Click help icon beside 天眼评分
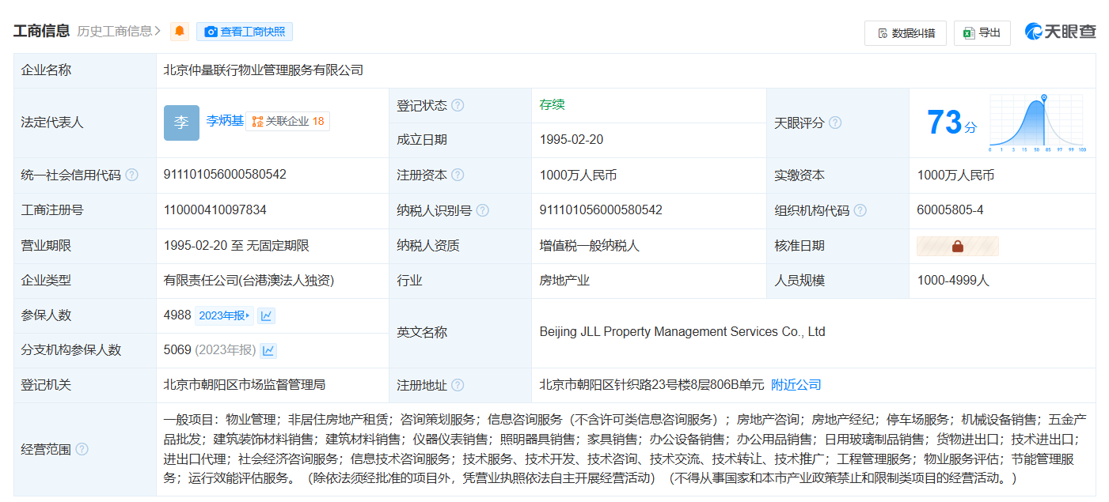This screenshot has width=1109, height=502. click(835, 123)
